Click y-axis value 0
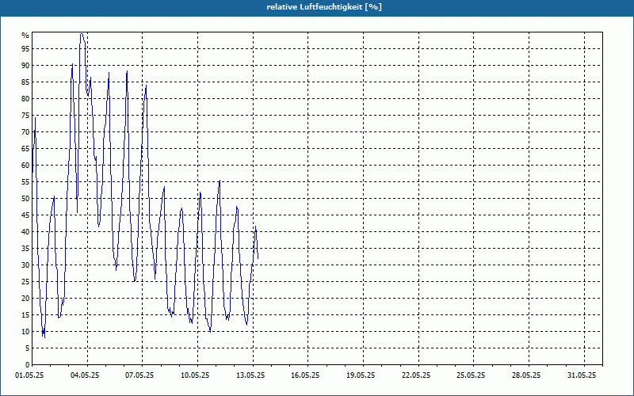 [27, 365]
